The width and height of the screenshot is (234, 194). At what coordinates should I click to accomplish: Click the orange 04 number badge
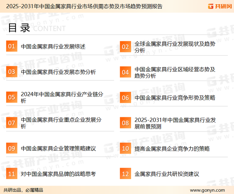tap(125, 72)
